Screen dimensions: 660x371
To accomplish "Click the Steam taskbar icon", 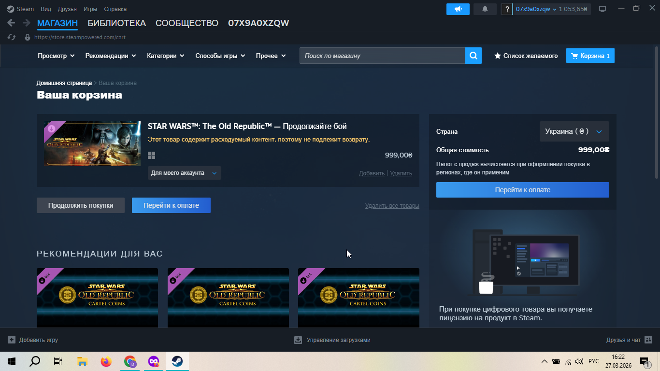I will click(x=177, y=361).
